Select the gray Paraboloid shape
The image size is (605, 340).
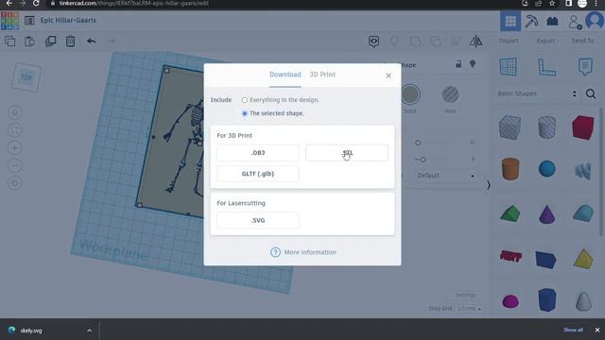(583, 300)
